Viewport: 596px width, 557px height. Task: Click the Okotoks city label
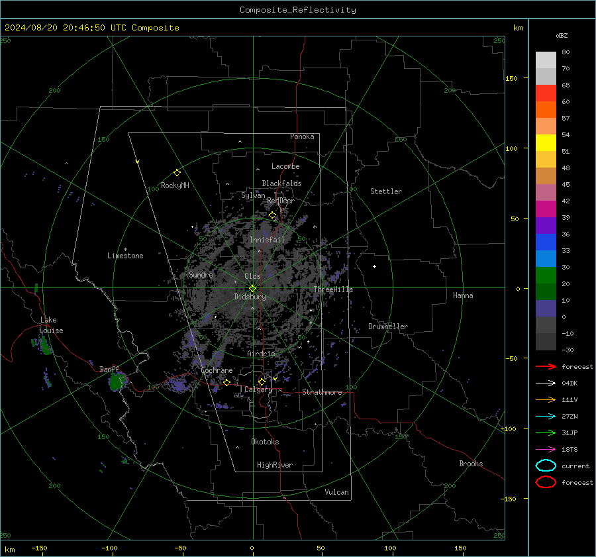pos(265,442)
